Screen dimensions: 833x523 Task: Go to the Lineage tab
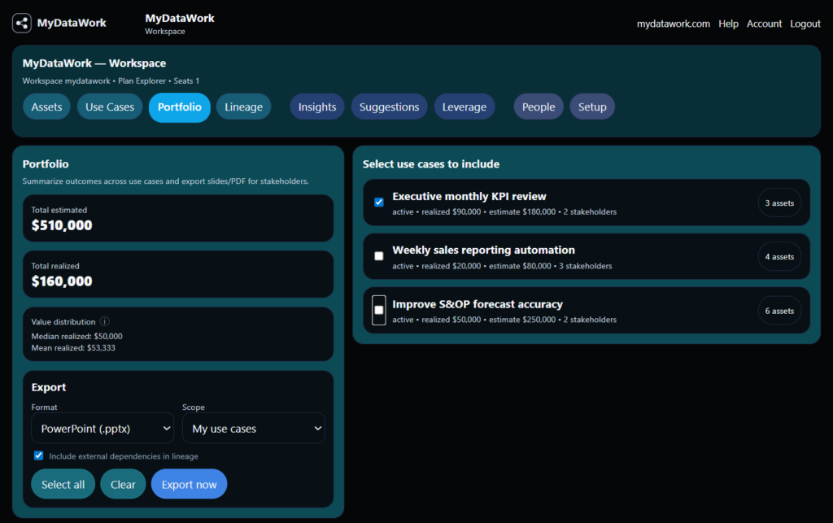(244, 107)
